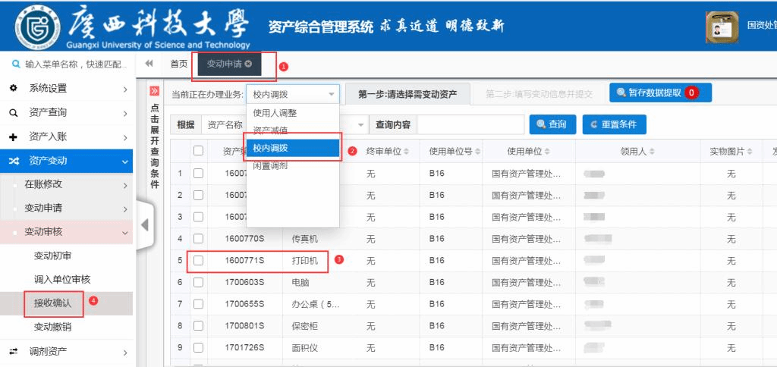Screen dimensions: 777x367
Task: Toggle the select-all checkbox in table header
Action: (198, 151)
